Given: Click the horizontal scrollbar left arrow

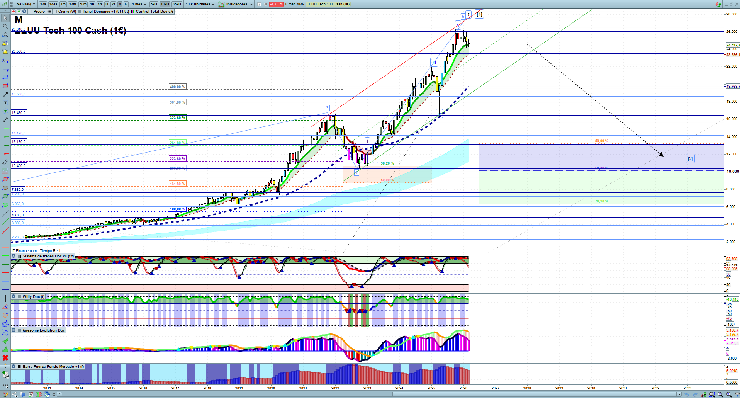Looking at the screenshot, I should tap(59, 395).
